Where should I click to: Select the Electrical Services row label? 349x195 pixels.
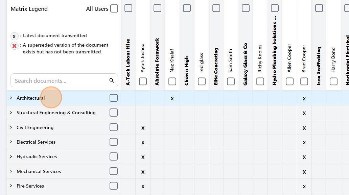[x=36, y=142]
